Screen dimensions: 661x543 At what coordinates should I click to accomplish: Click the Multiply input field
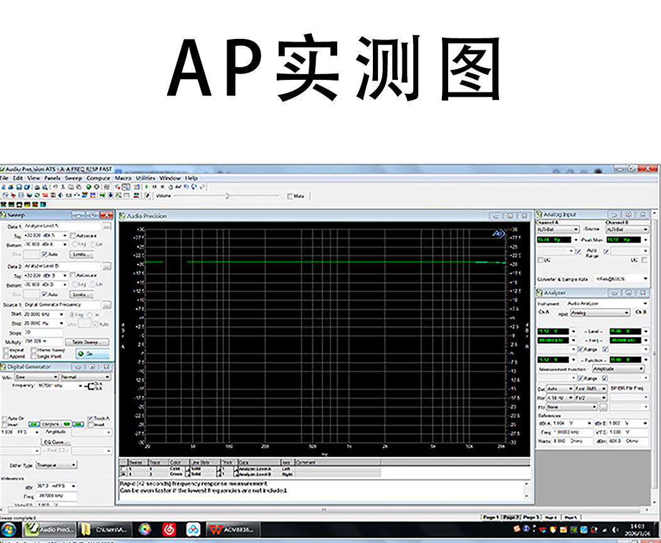(43, 341)
